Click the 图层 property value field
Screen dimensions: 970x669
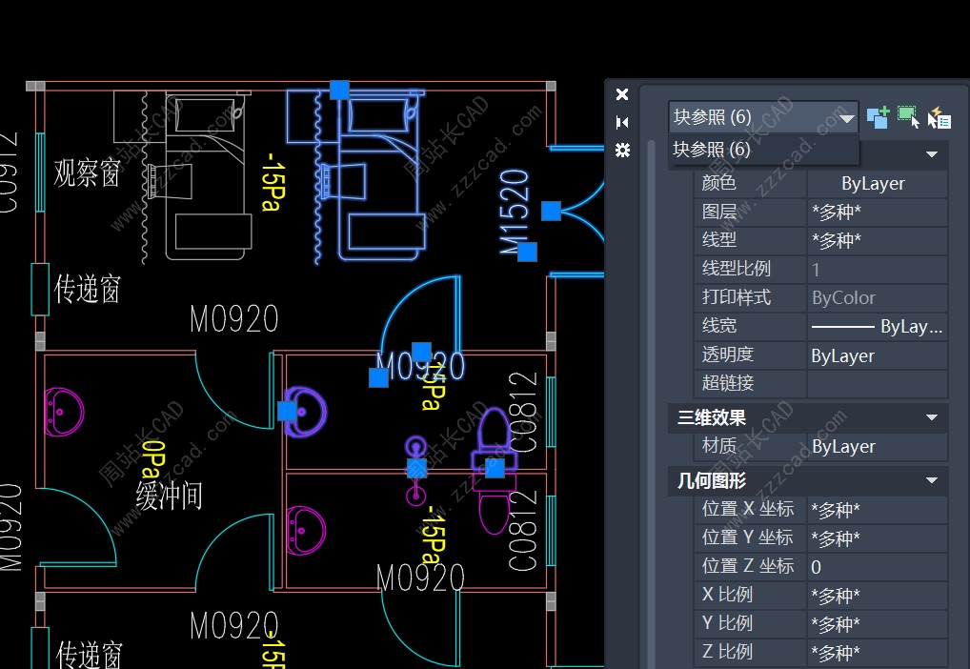[876, 213]
